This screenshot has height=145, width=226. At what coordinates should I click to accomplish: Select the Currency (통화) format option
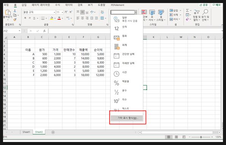pos(127,37)
